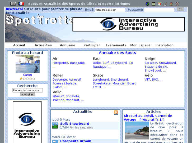192x143 pixels.
Task: Open the Participer menu item
Action: click(92, 45)
